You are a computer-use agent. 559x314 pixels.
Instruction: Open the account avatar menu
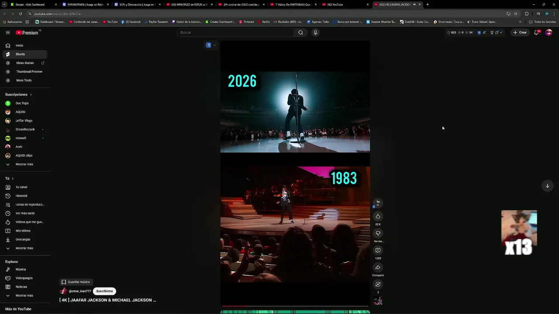[549, 32]
